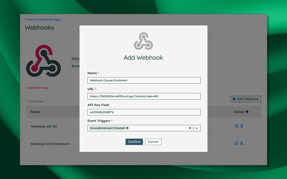Select 'Webhook will fail' row name
Screen dimensions: 287x179
pos(44,126)
